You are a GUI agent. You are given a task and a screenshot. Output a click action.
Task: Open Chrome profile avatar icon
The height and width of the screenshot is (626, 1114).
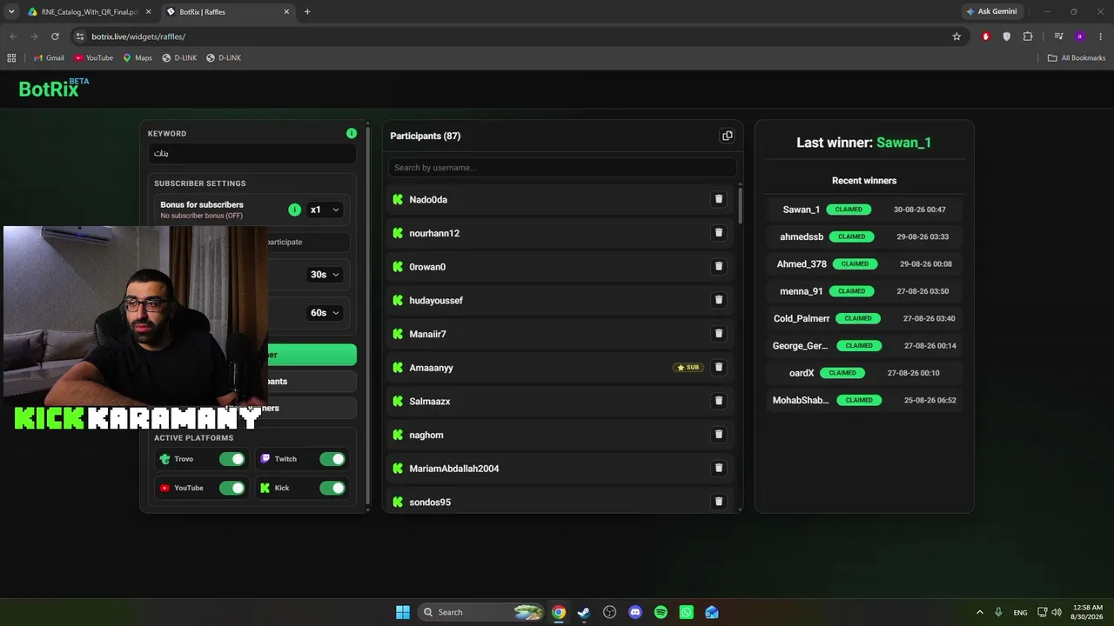click(1079, 37)
